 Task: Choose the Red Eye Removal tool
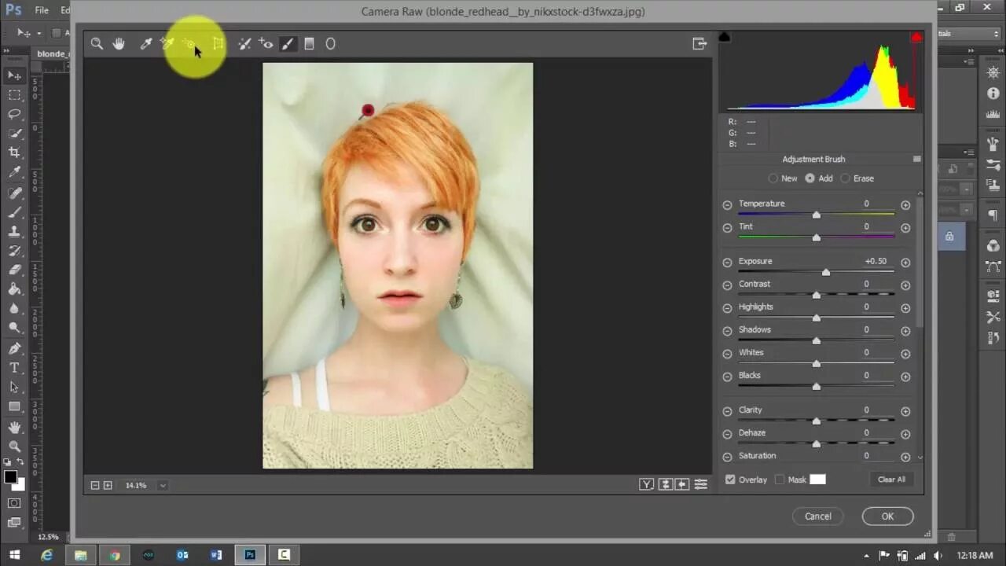266,44
